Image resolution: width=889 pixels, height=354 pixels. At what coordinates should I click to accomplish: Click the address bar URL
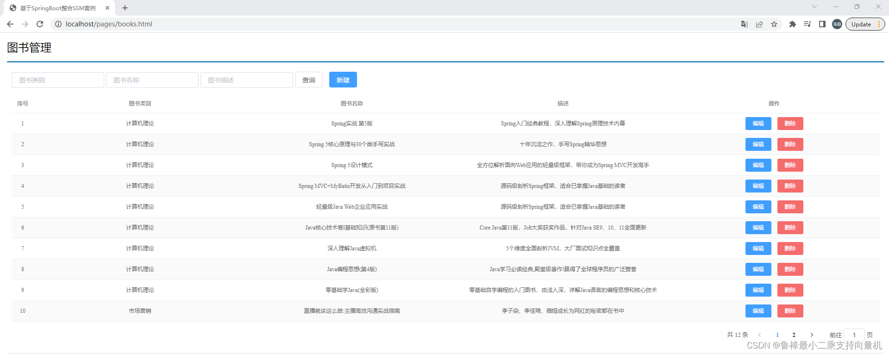109,24
